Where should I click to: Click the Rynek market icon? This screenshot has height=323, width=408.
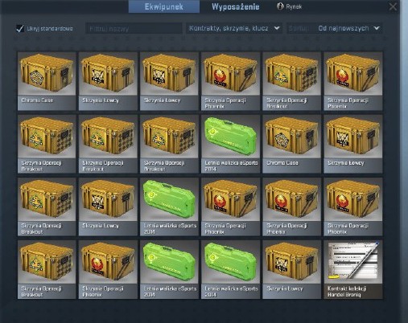pos(280,6)
